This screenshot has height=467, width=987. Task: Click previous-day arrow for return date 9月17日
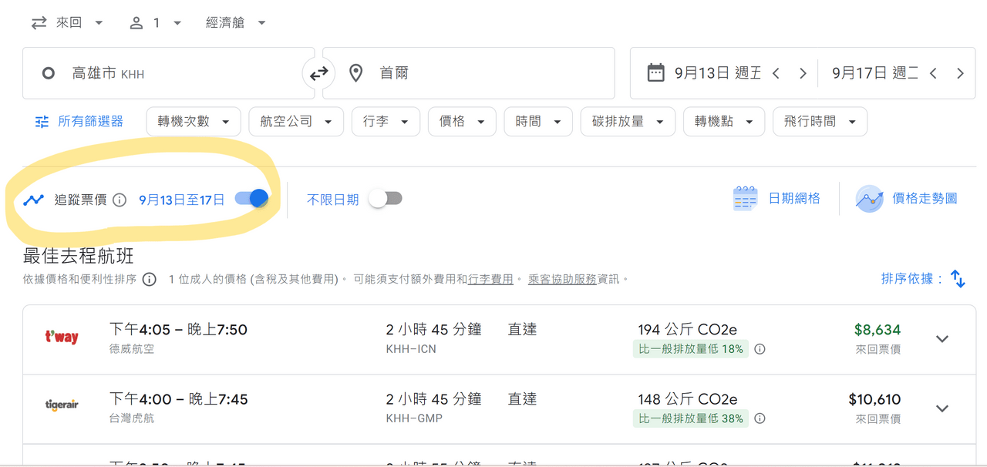coord(933,73)
